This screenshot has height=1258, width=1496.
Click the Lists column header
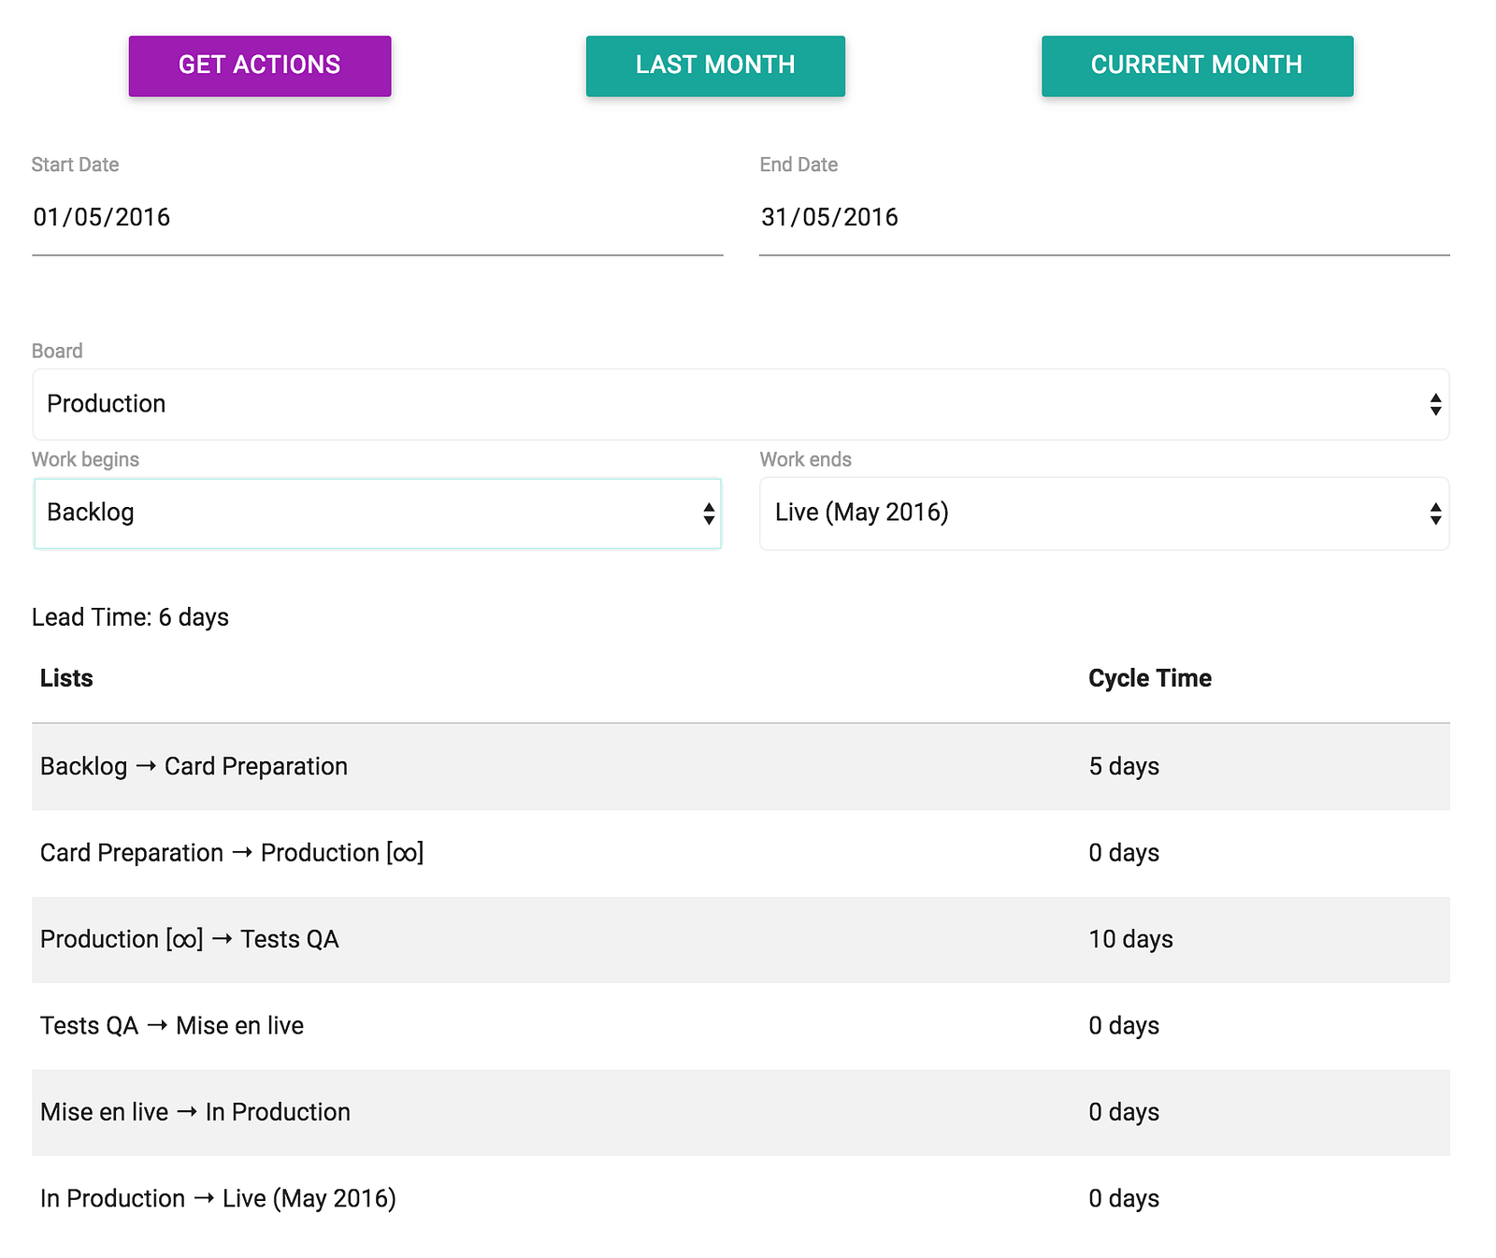click(x=66, y=678)
